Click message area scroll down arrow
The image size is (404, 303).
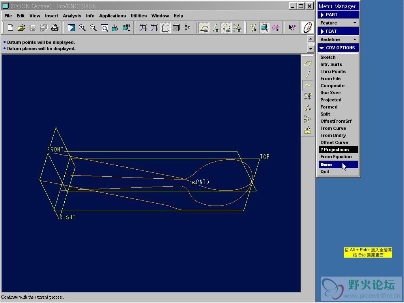(311, 49)
